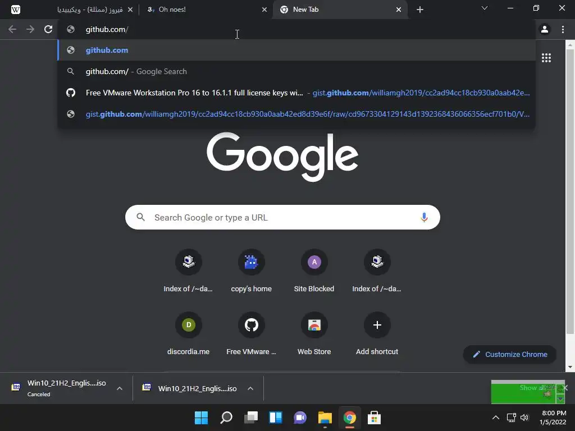This screenshot has height=431, width=575.
Task: Close the downloads bar
Action: [565, 388]
